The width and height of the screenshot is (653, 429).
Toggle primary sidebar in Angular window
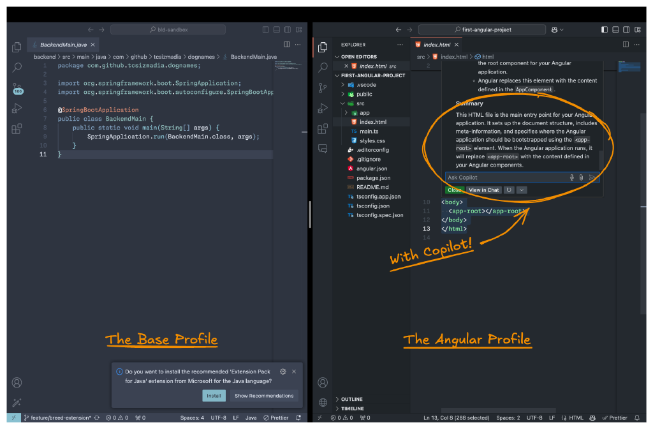[x=605, y=29]
